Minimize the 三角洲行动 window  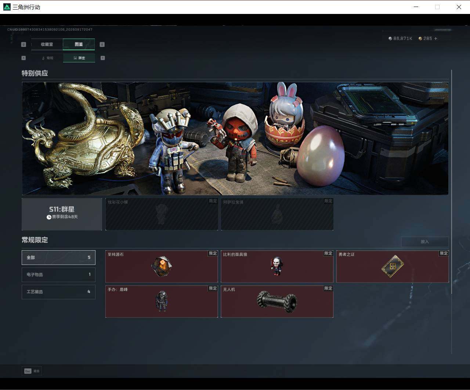coord(416,7)
